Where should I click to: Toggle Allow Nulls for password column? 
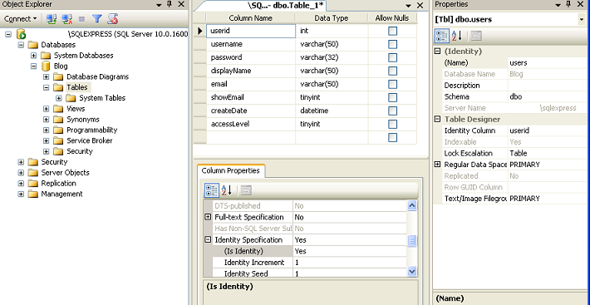[x=392, y=57]
